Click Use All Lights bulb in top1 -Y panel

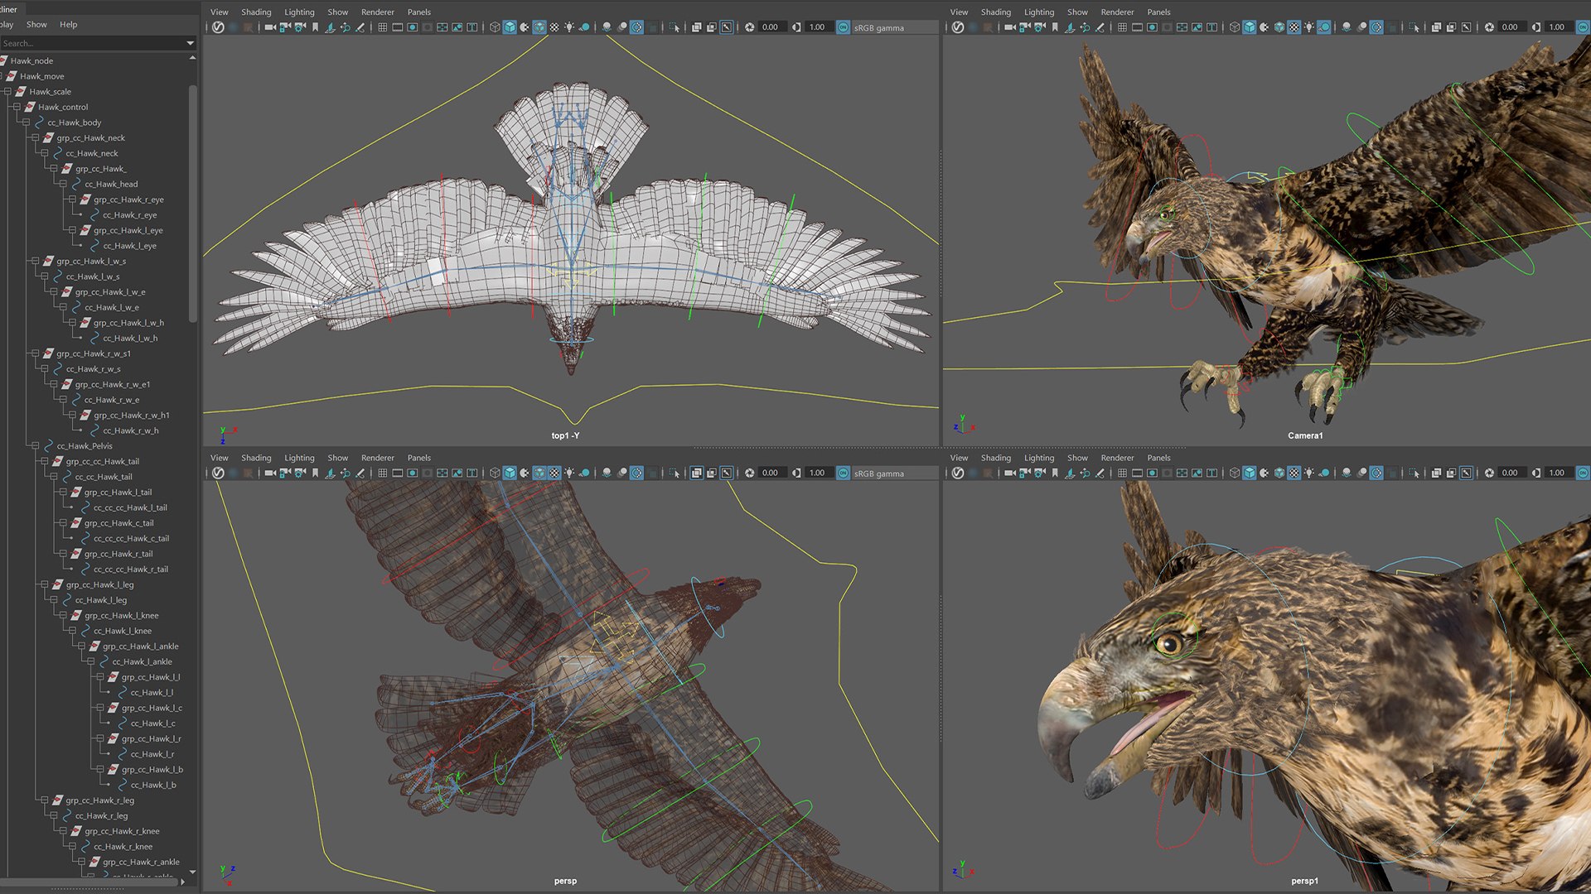[x=569, y=27]
